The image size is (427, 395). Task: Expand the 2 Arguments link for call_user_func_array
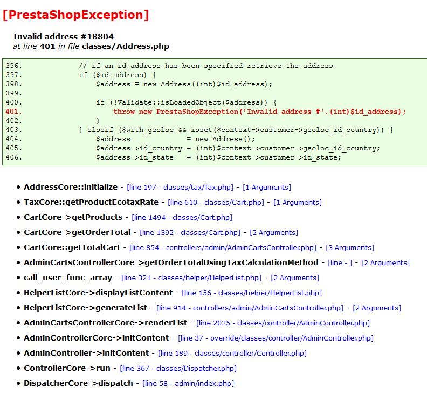click(295, 278)
